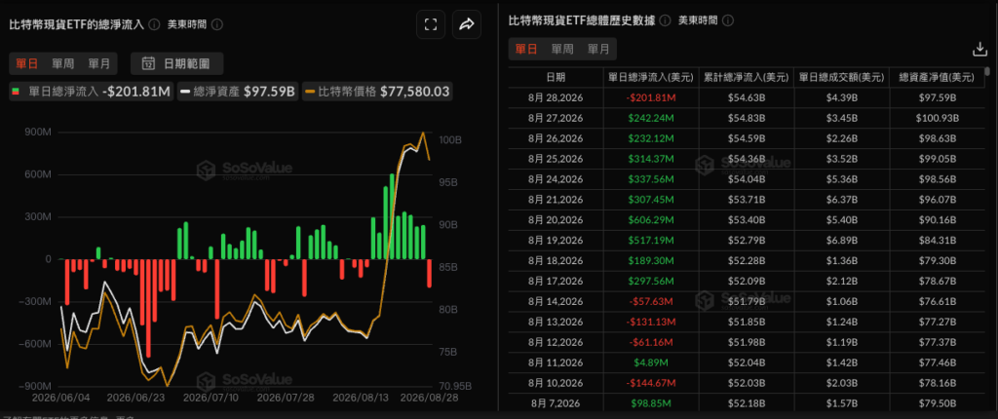This screenshot has width=998, height=419.
Task: Open the 日期範圍 date range picker
Action: click(177, 63)
